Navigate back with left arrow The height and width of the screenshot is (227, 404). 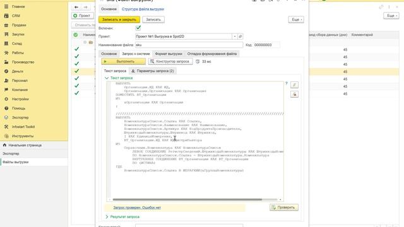point(76,7)
